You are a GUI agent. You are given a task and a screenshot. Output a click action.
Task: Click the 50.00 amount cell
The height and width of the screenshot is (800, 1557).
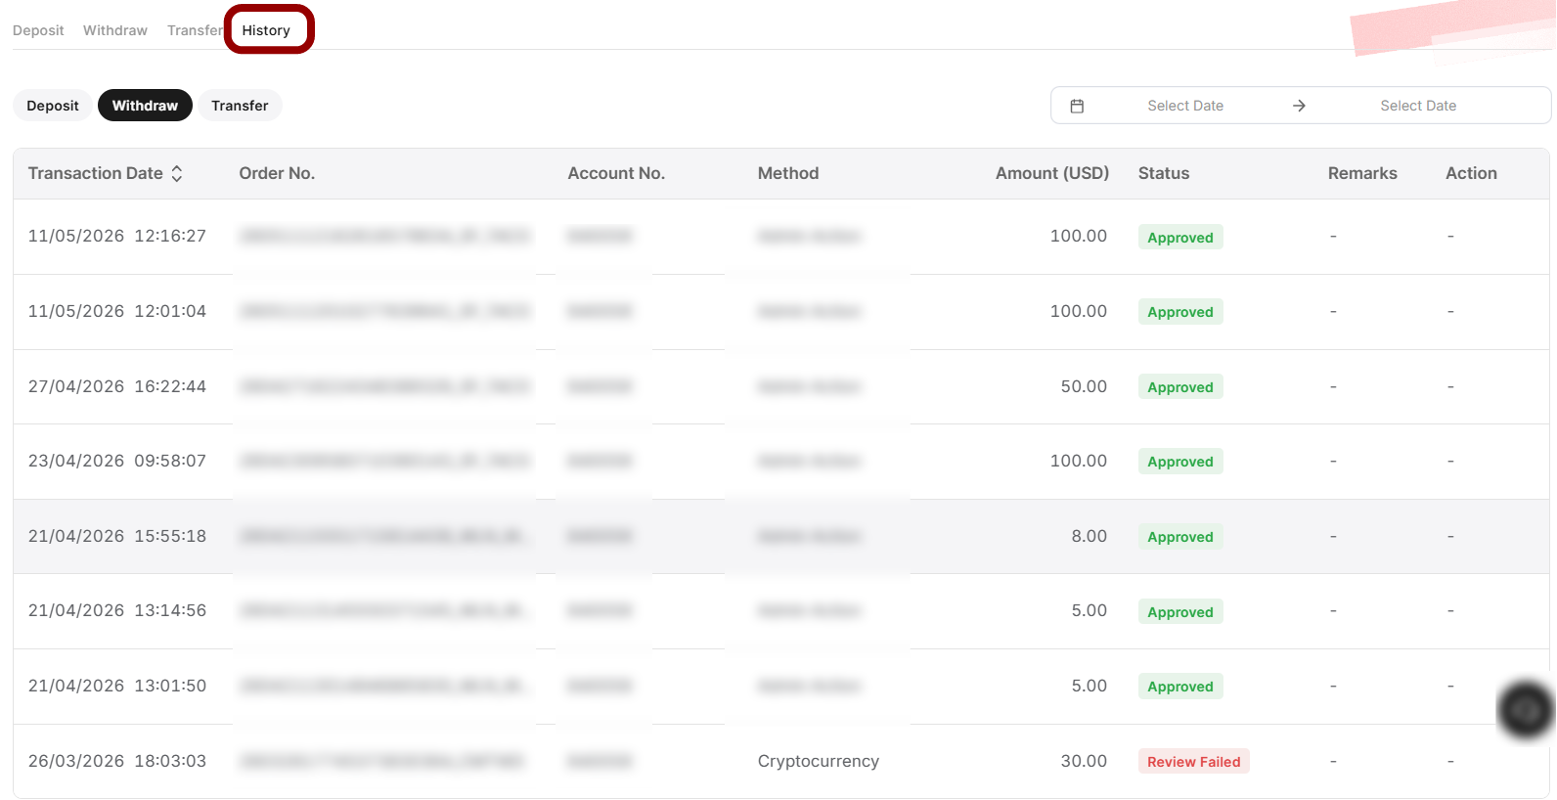point(1084,386)
